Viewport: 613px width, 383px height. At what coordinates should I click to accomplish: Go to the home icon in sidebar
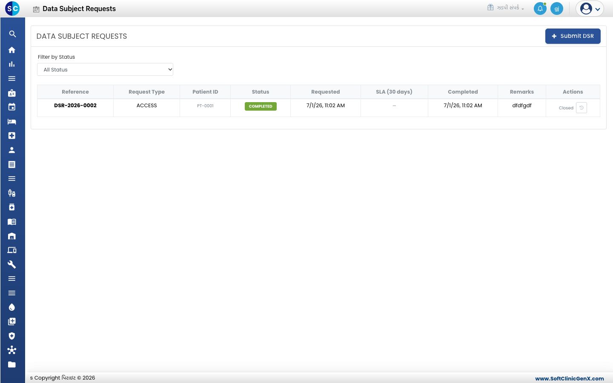12,50
